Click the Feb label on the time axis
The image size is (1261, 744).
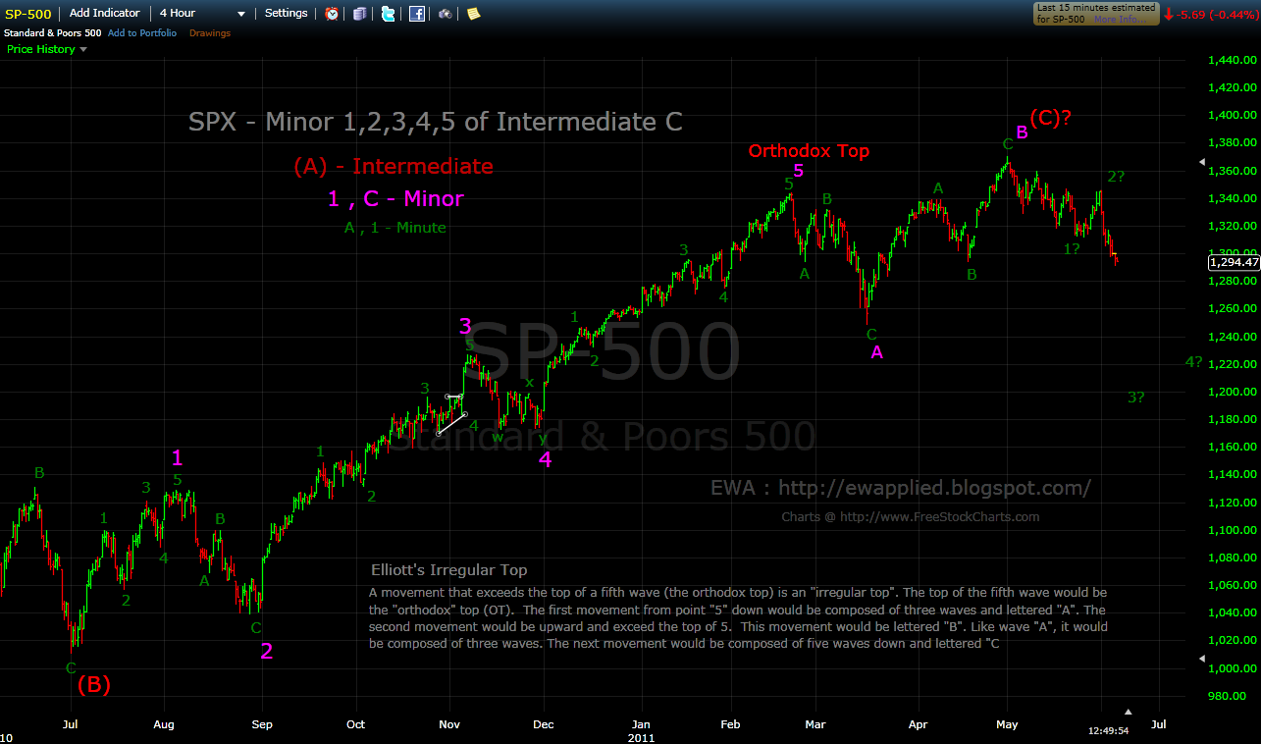click(x=730, y=724)
